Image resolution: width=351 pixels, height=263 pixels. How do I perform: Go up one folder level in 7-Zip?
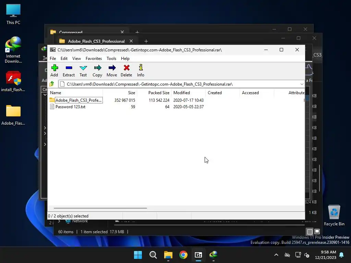click(x=52, y=84)
